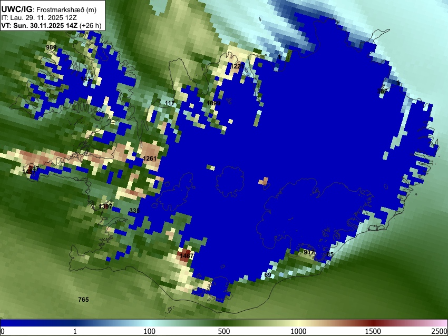This screenshot has height=336, width=448.
Task: Click the 85 value label on the map
Action: click(x=330, y=254)
